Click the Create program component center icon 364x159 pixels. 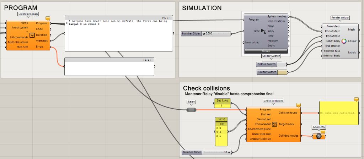32,35
